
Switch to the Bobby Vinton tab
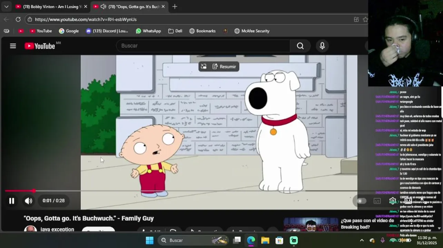(51, 7)
